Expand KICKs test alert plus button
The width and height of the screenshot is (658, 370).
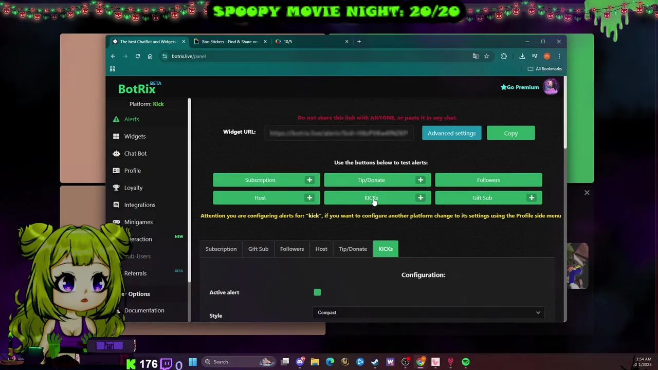(421, 198)
